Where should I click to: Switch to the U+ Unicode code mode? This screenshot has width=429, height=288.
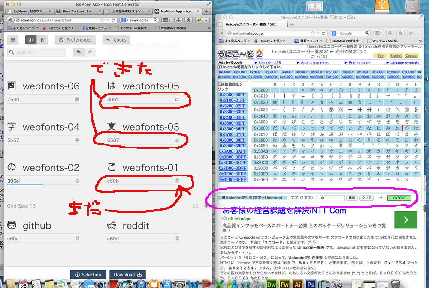pos(30,39)
